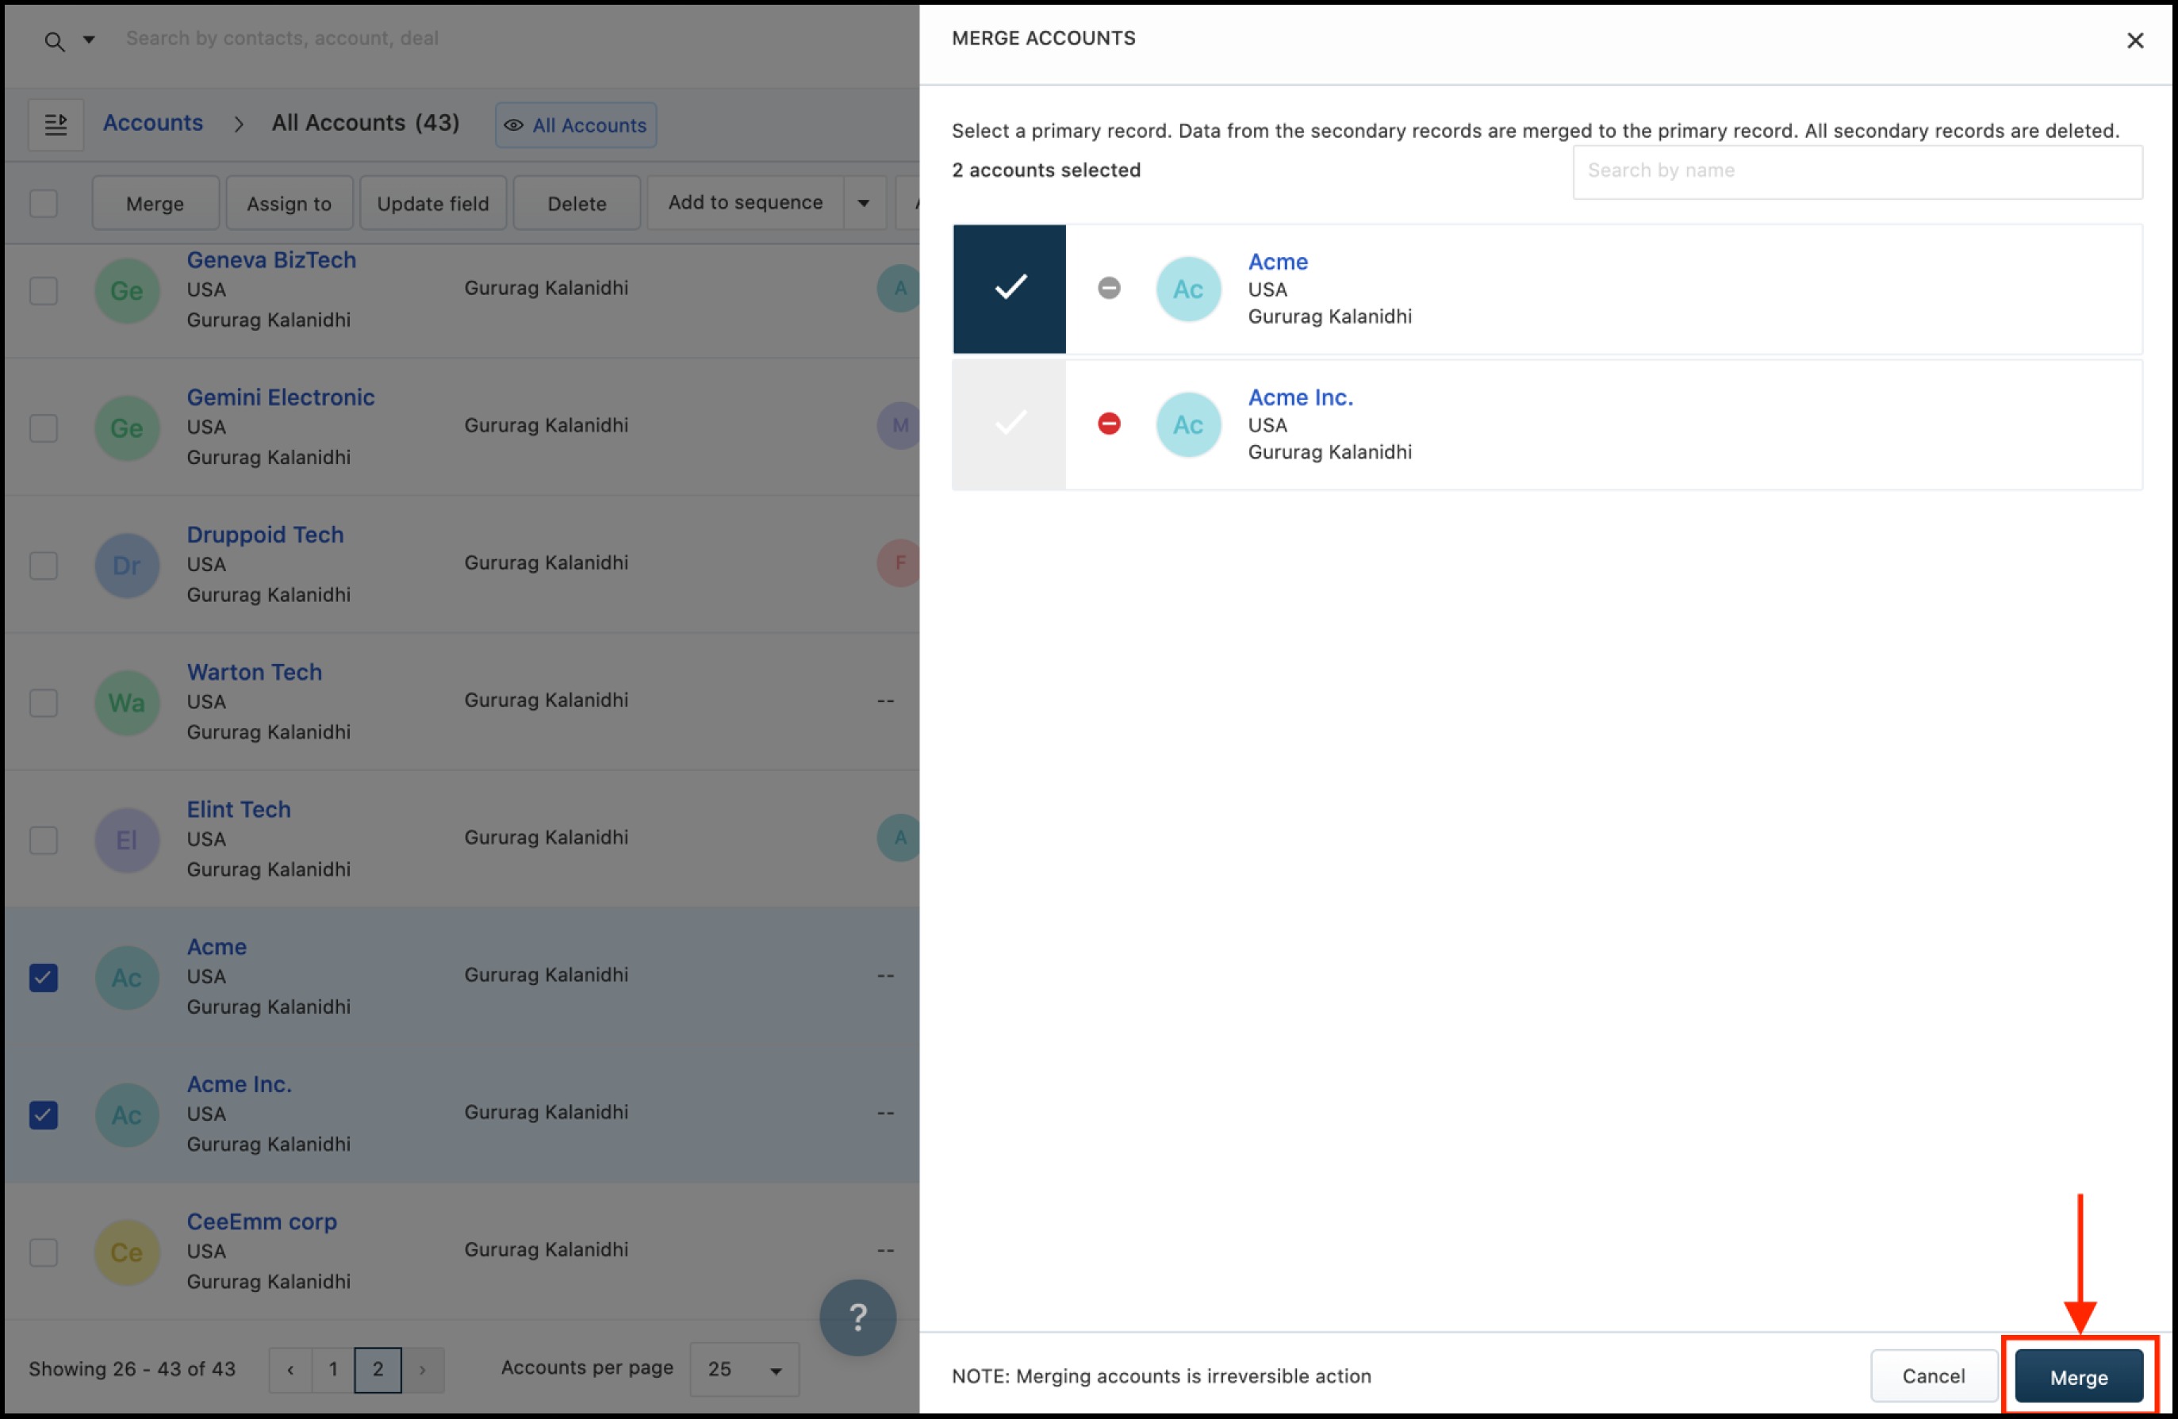
Task: Click Merge in the bulk action bar
Action: (155, 203)
